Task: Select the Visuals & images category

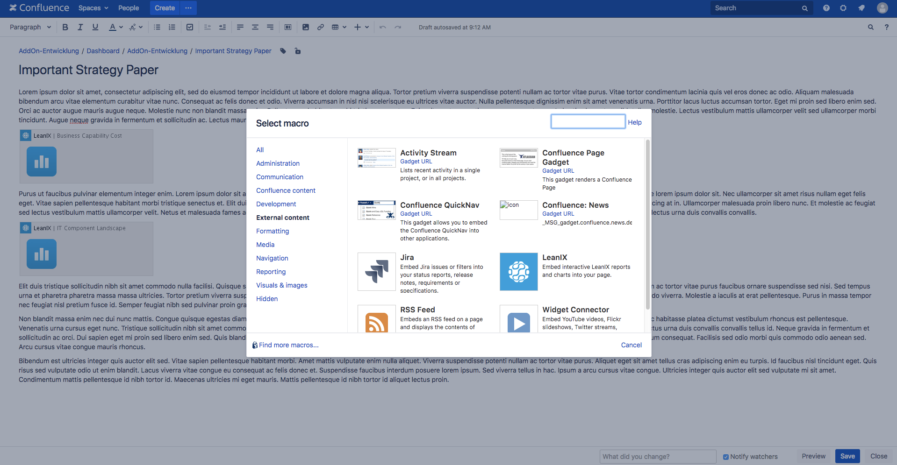Action: coord(281,285)
